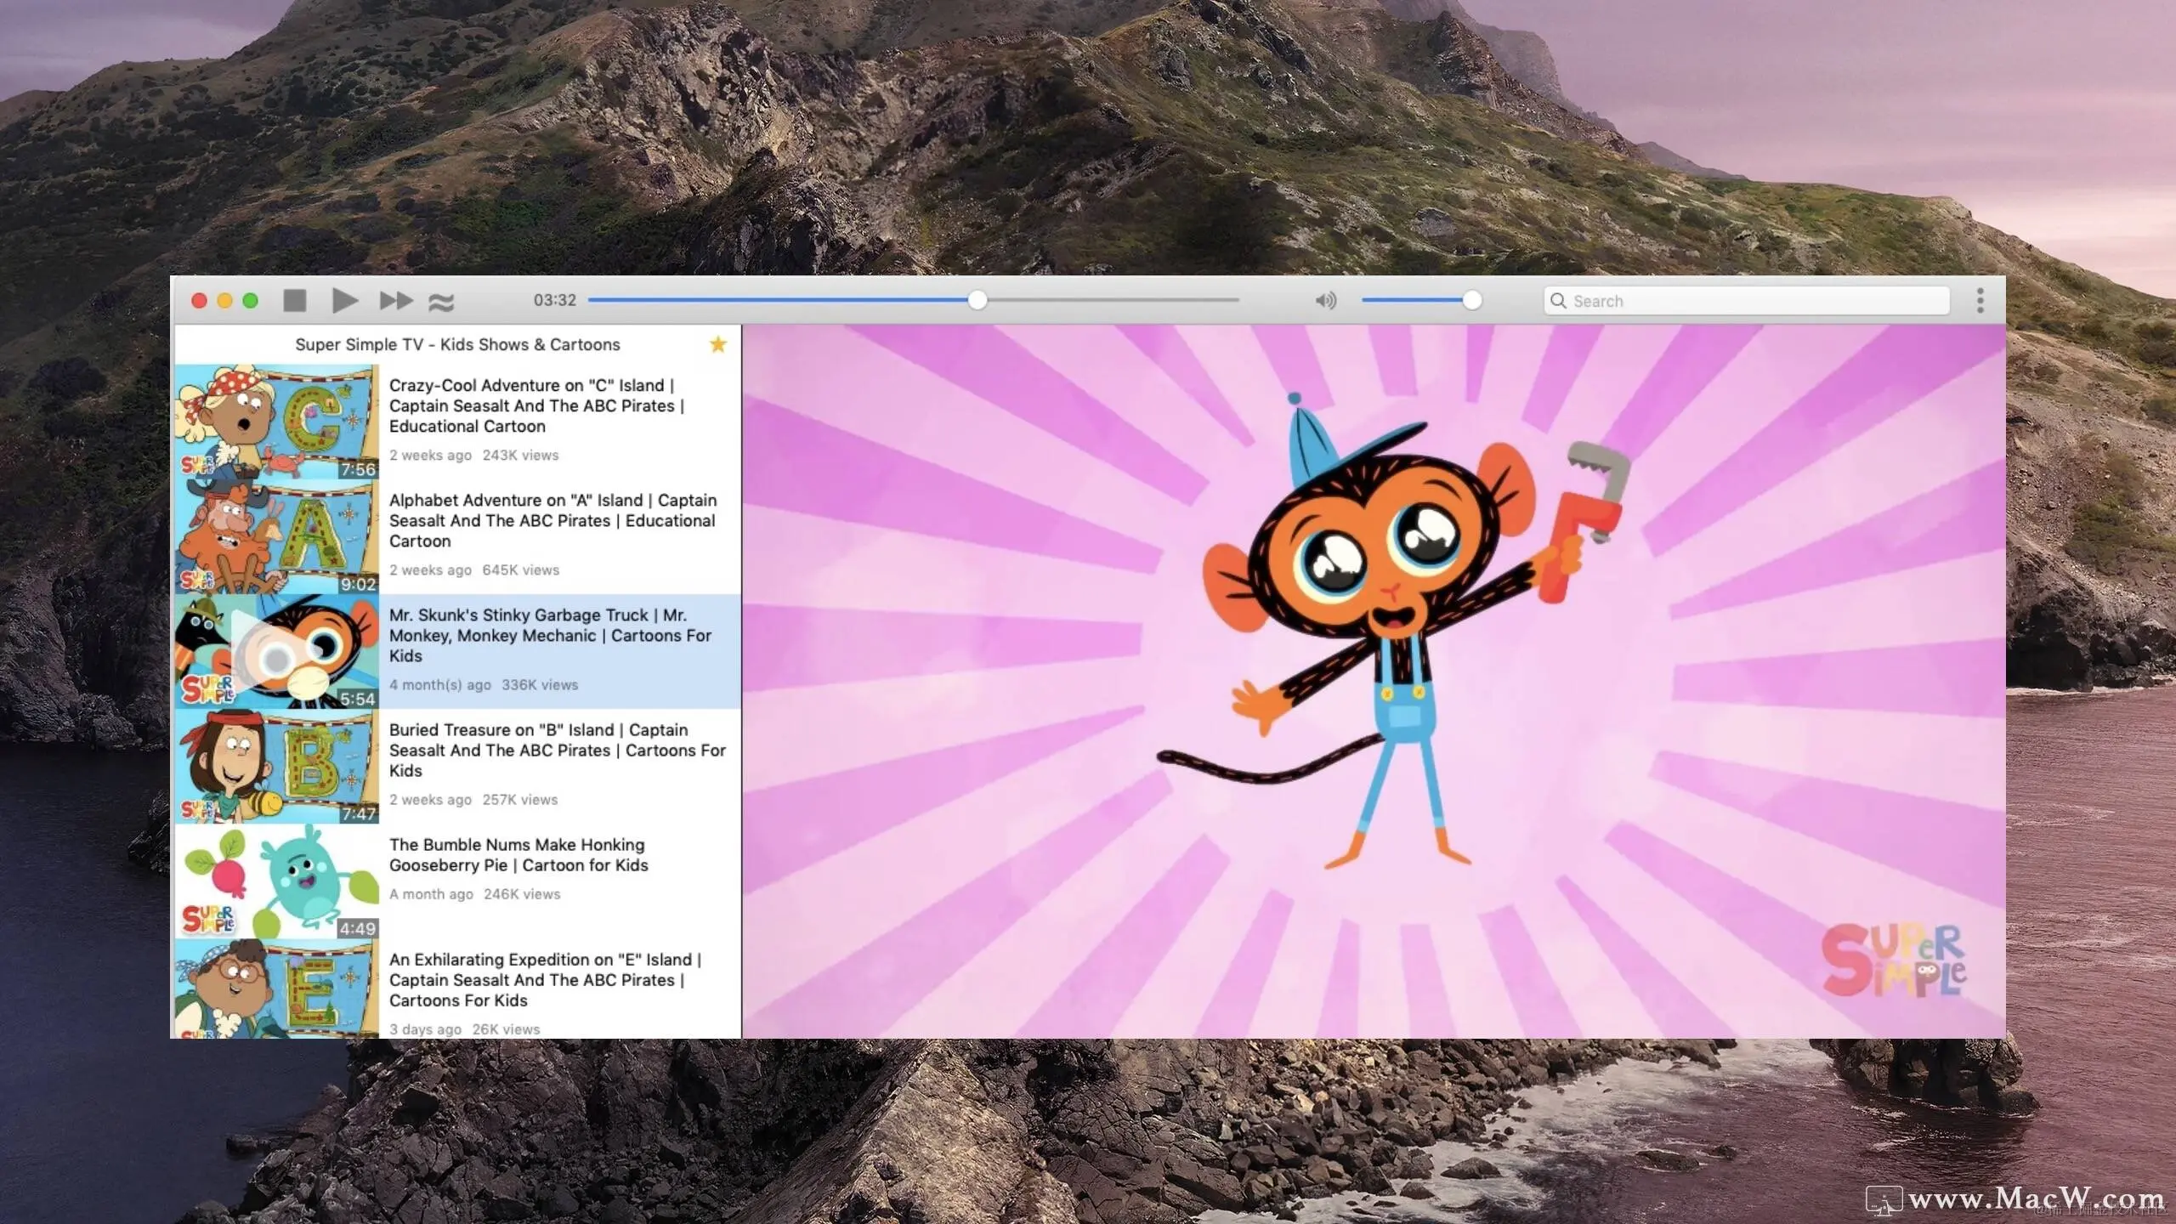This screenshot has height=1224, width=2176.
Task: Maximize the window with the green button
Action: (250, 300)
